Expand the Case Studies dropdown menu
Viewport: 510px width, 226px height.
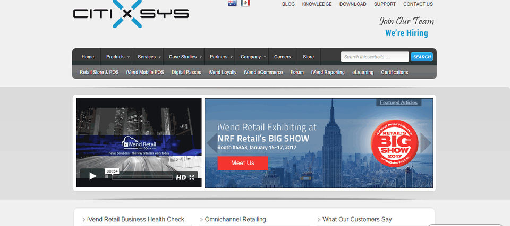(184, 57)
